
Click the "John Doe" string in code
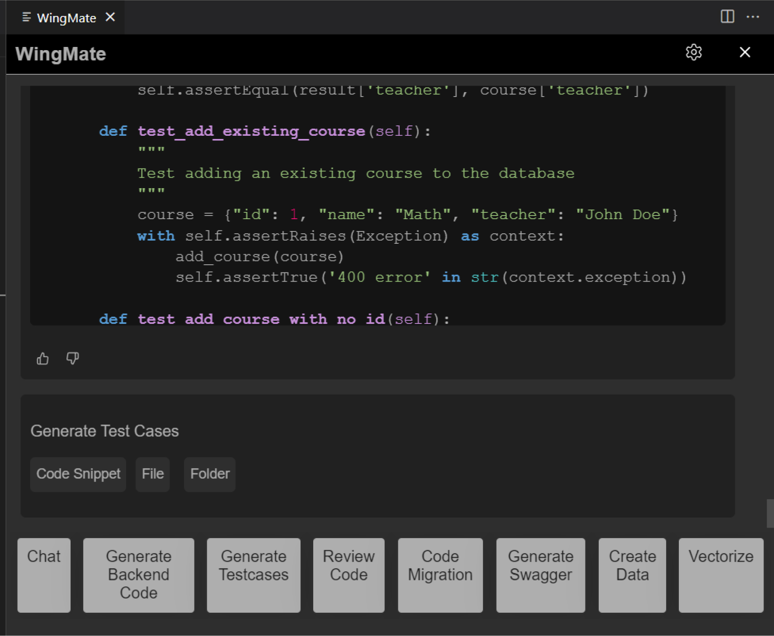tap(622, 215)
